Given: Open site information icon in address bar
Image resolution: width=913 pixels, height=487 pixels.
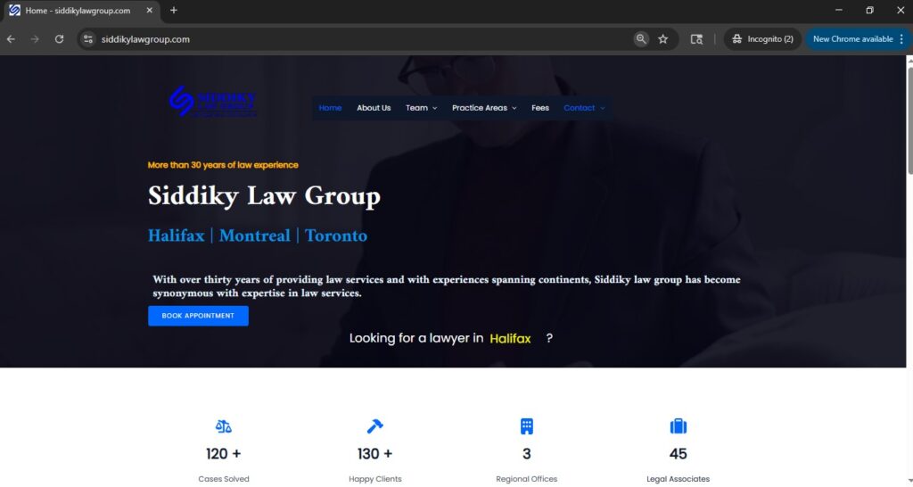Looking at the screenshot, I should point(88,39).
